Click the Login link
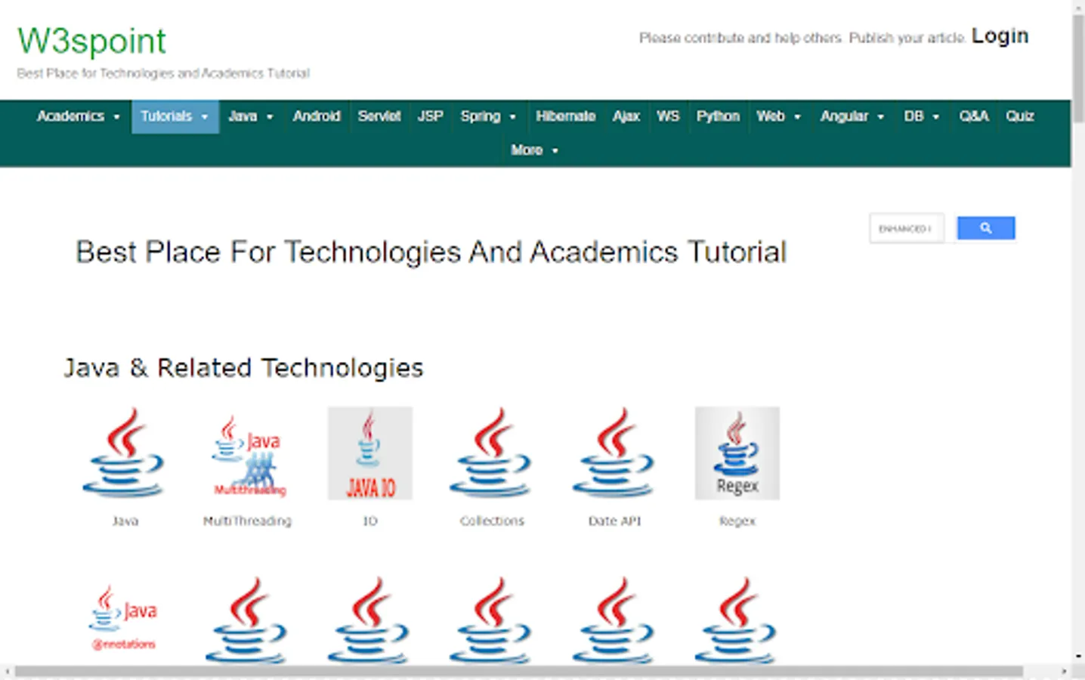The width and height of the screenshot is (1085, 680). pyautogui.click(x=1000, y=36)
